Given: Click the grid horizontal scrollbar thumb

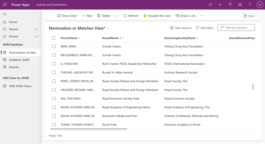Looking at the screenshot, I should pos(89,129).
